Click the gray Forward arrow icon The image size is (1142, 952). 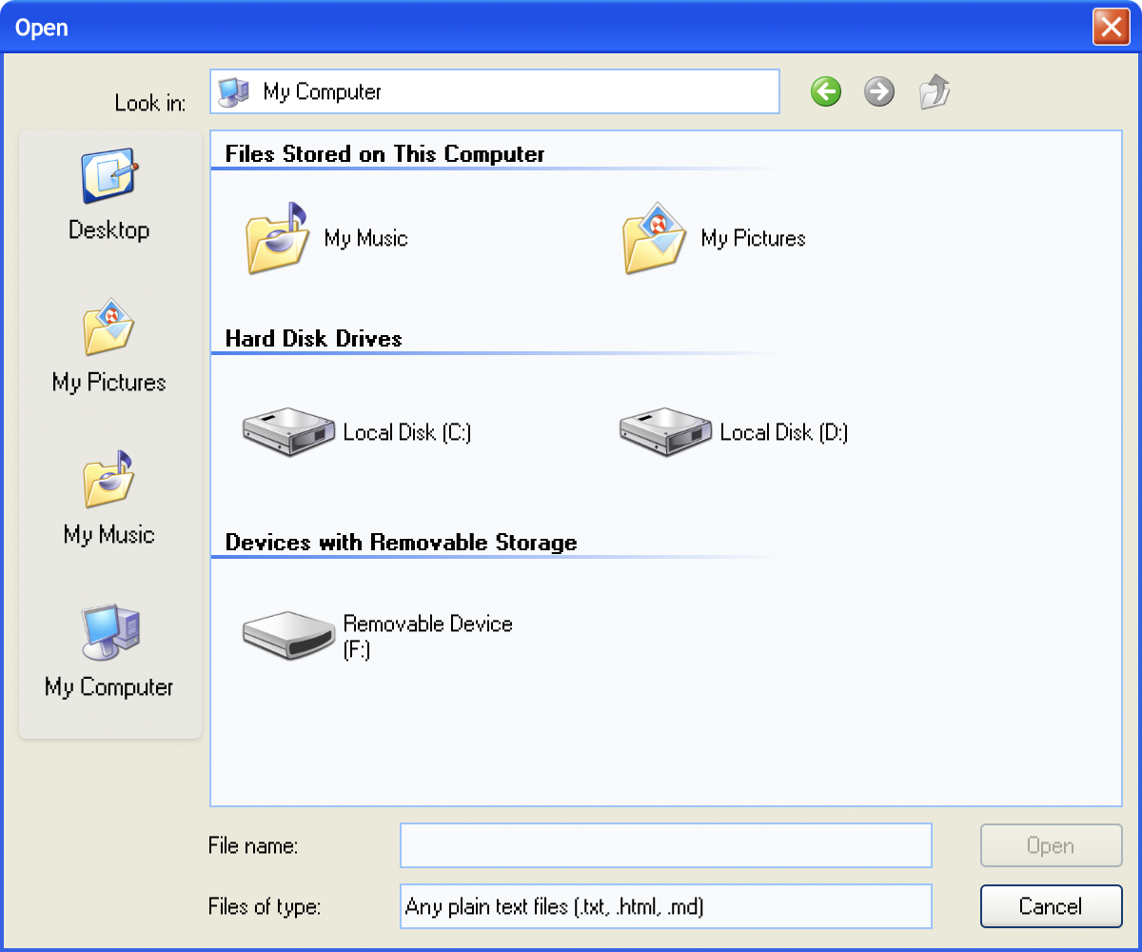pyautogui.click(x=879, y=92)
